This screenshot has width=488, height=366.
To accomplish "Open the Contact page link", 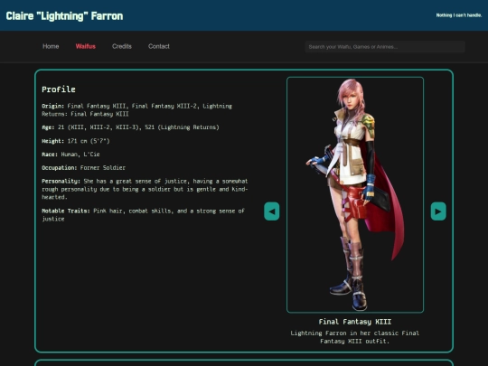I will [159, 46].
